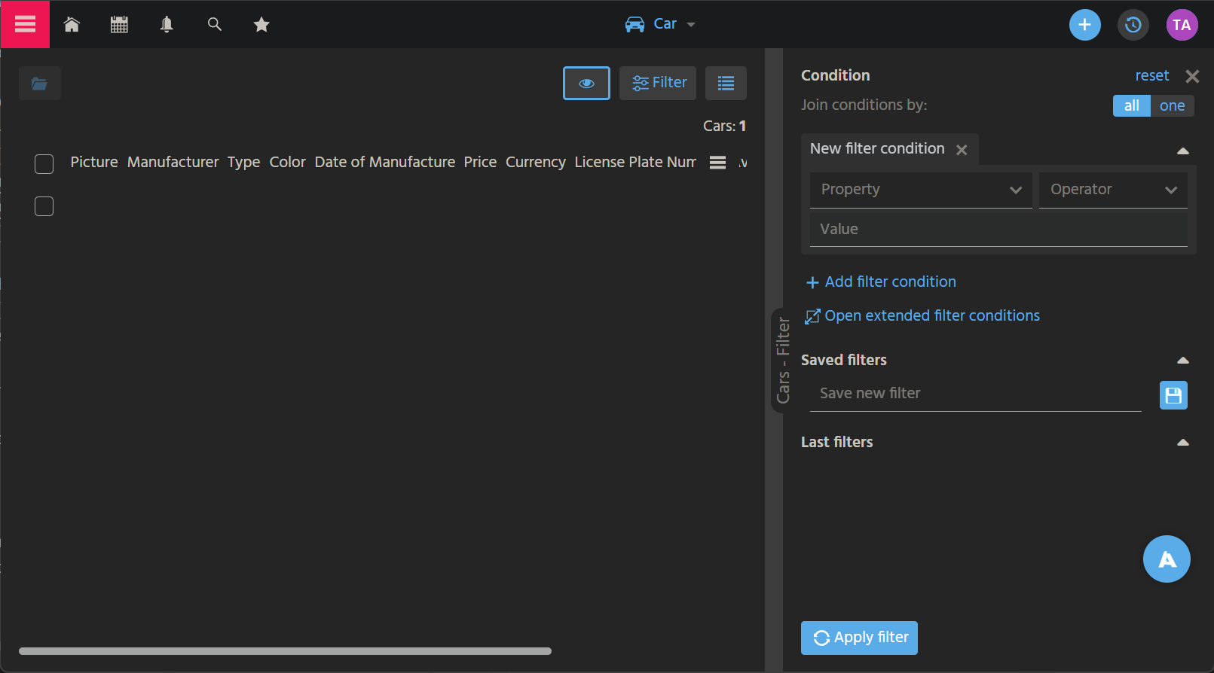Open the calendar icon in top bar
The image size is (1214, 673).
(x=119, y=25)
